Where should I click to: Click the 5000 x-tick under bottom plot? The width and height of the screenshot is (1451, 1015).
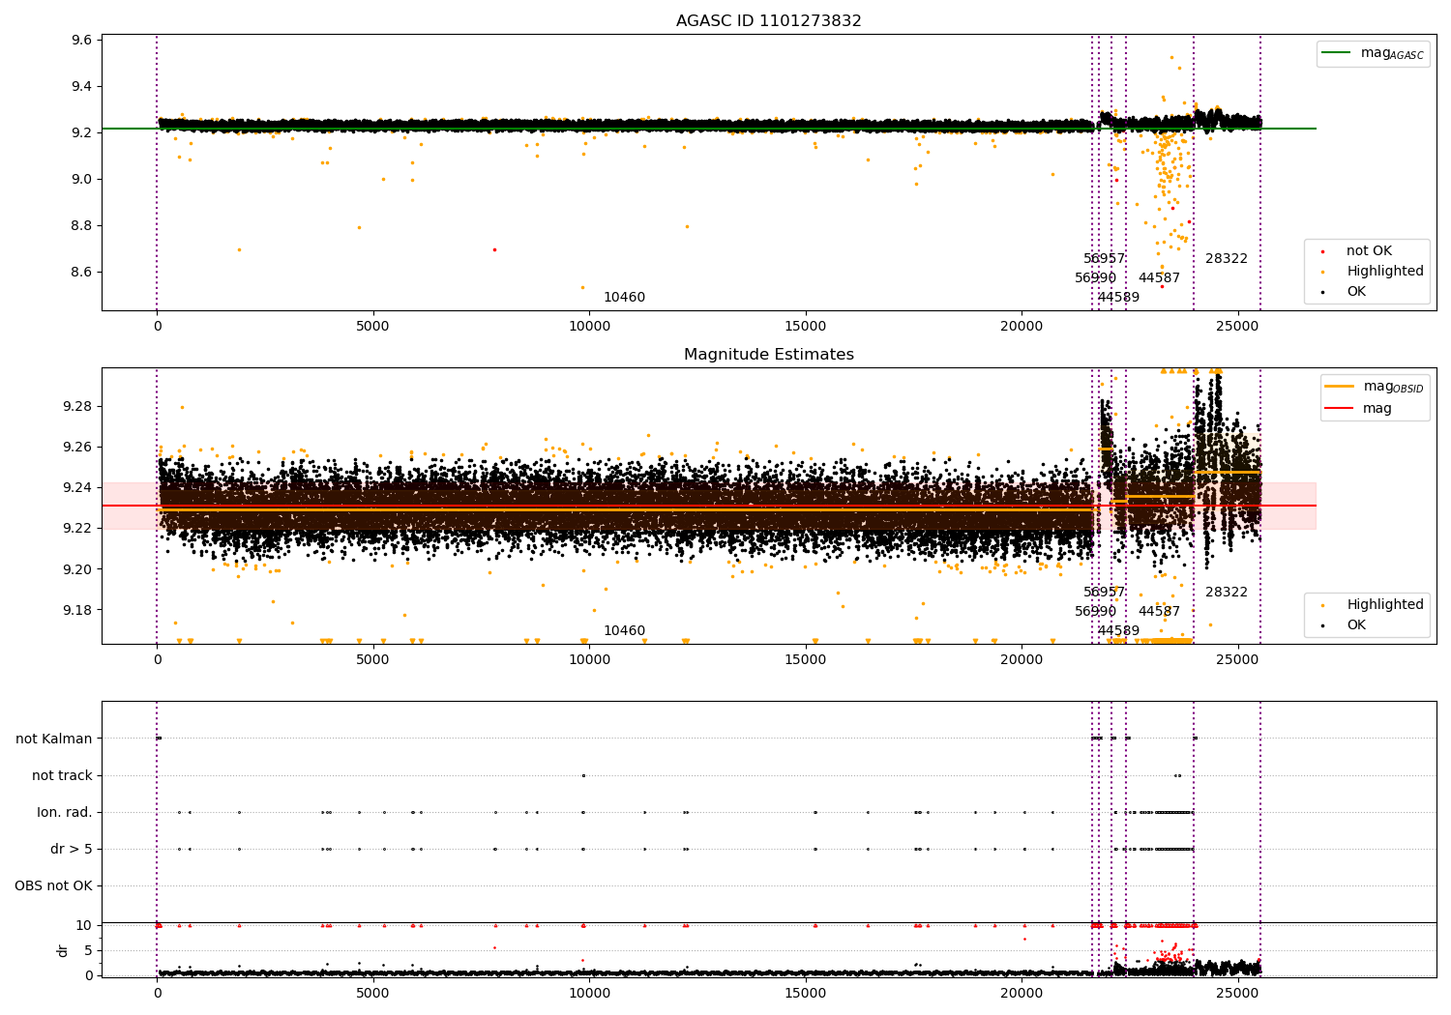coord(372,994)
